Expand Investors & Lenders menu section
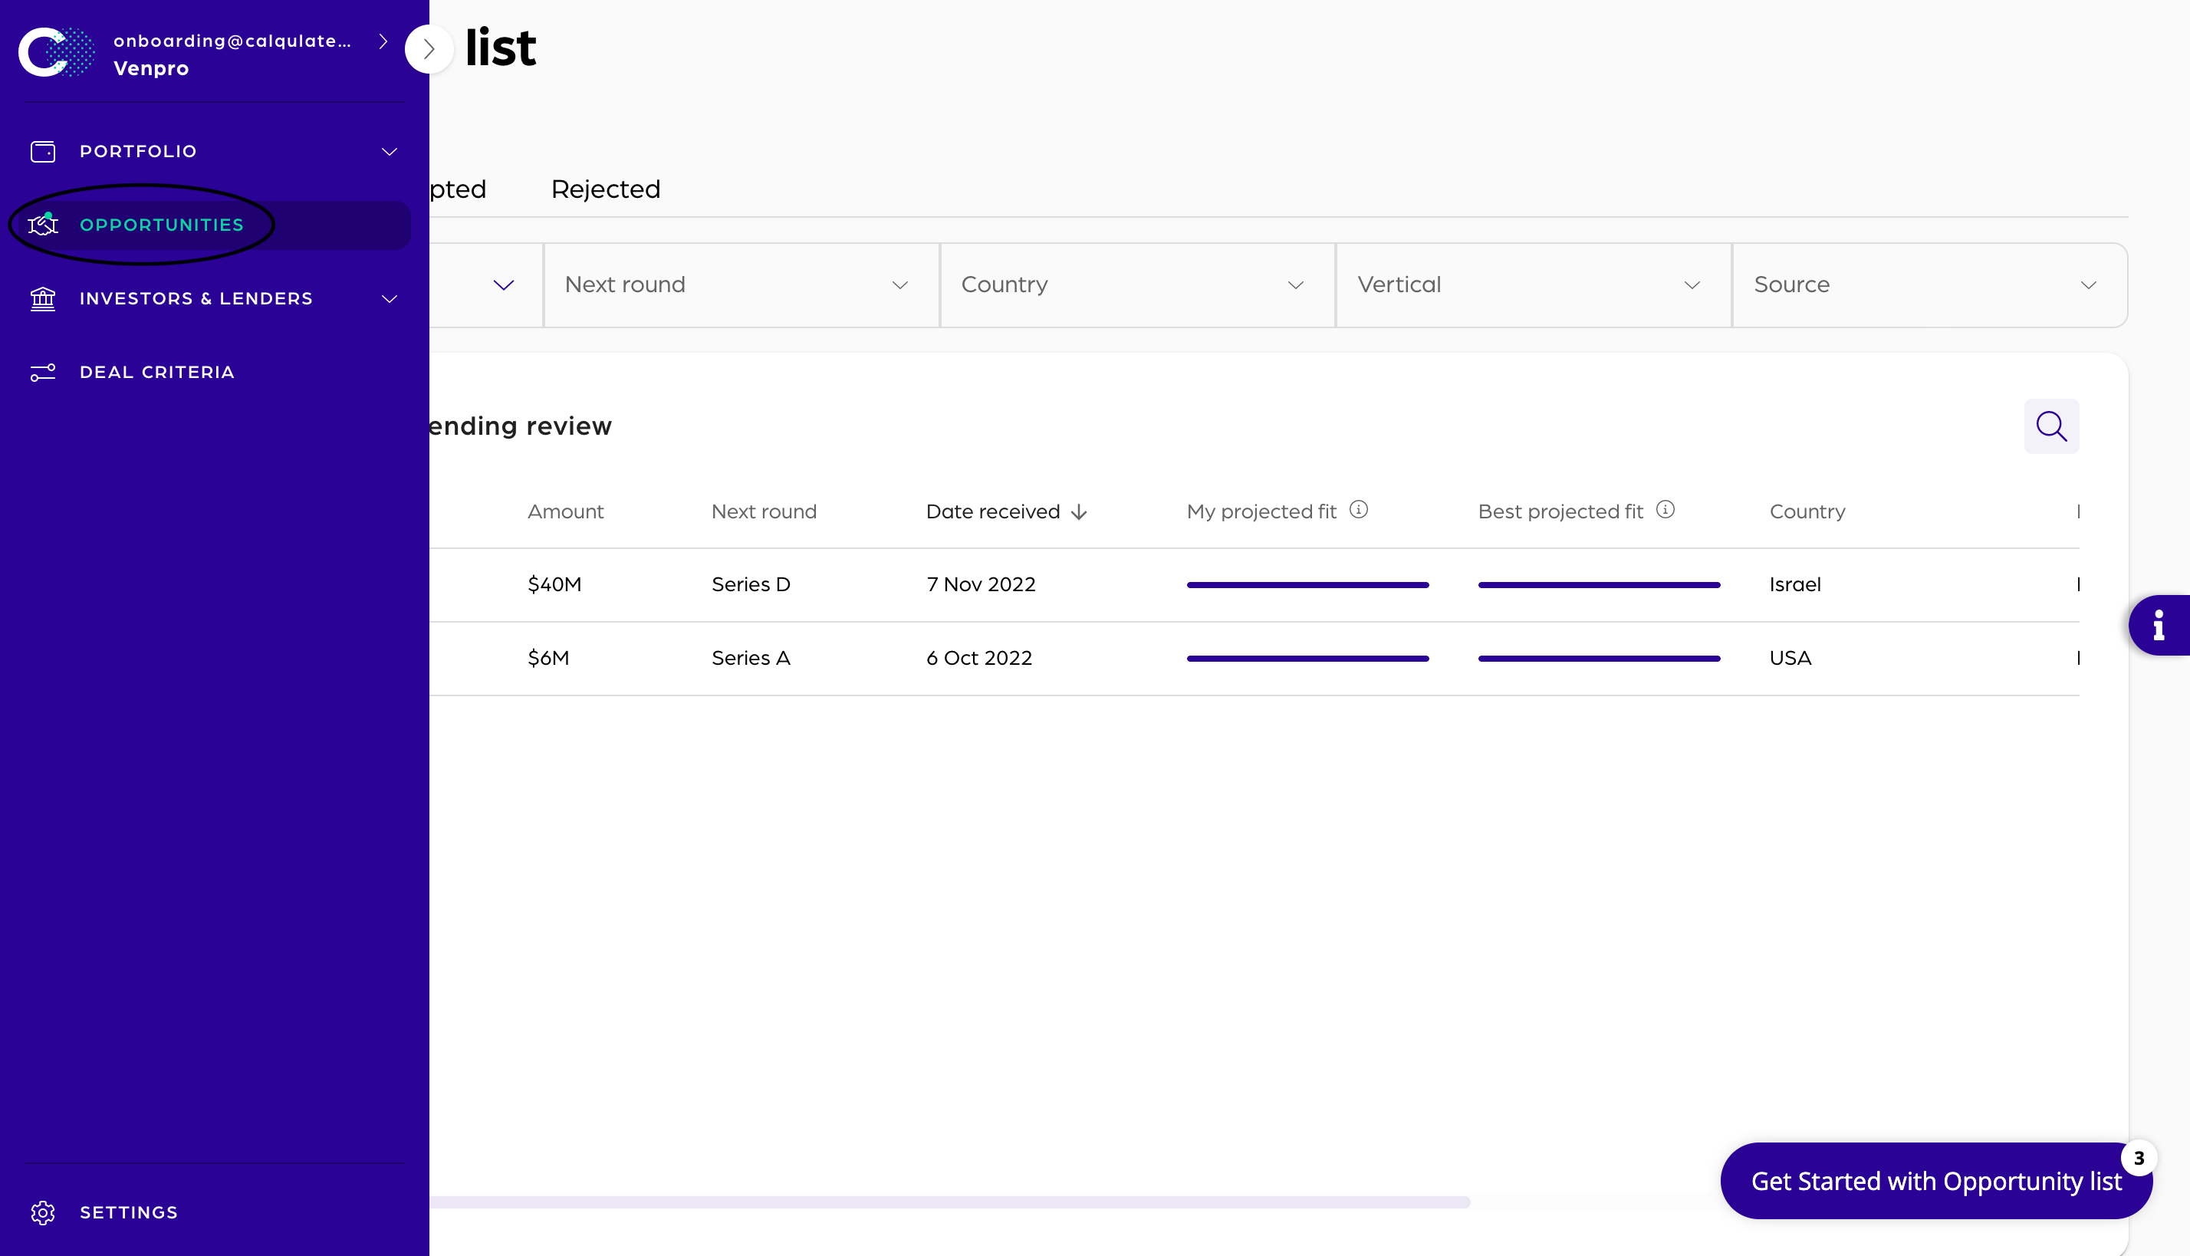 pos(389,298)
